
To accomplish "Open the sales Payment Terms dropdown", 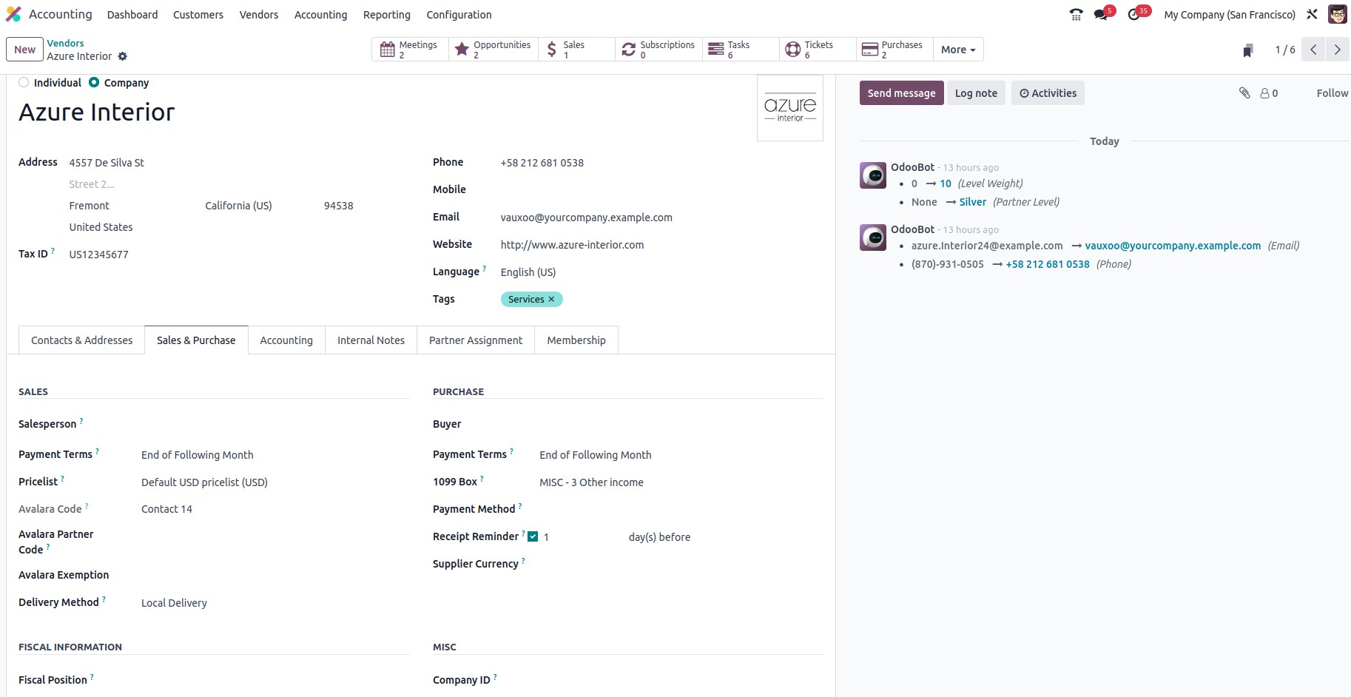I will coord(274,455).
